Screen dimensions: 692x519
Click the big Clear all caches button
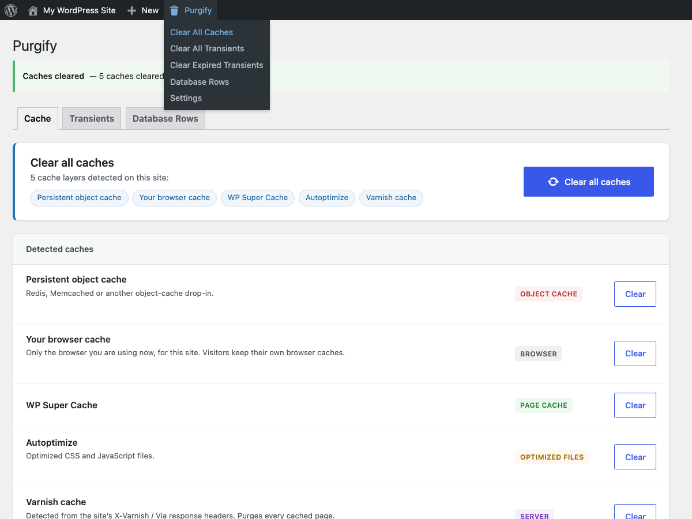[x=589, y=182]
